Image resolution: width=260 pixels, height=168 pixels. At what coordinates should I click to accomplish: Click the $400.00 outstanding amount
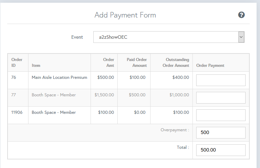[x=180, y=77]
